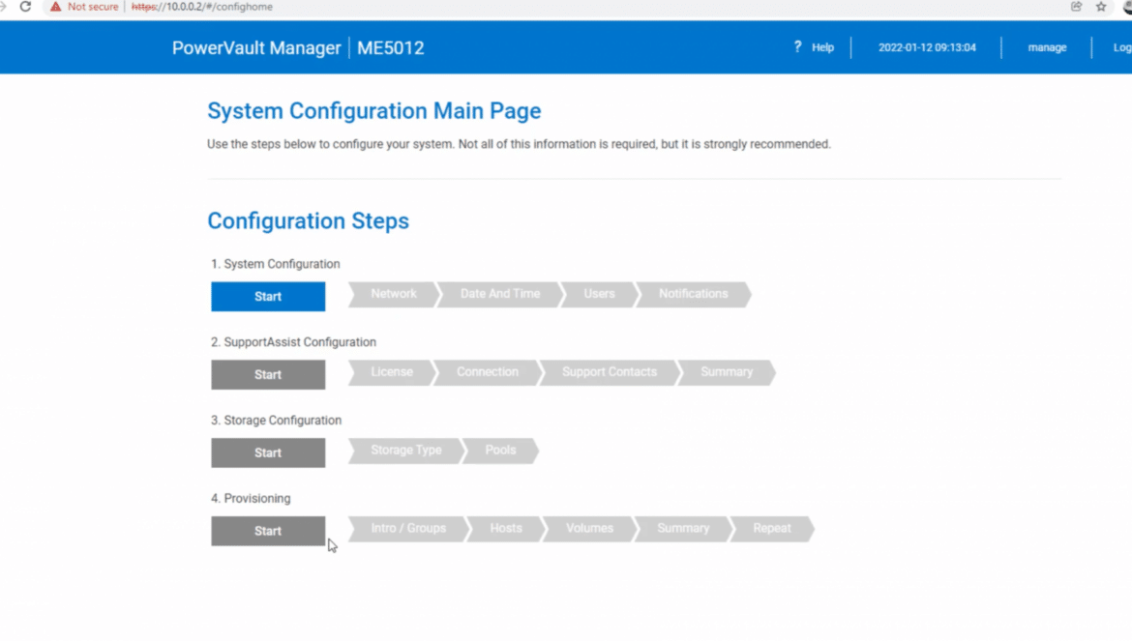The height and width of the screenshot is (641, 1132).
Task: Select the Storage Type step chevron
Action: pos(405,451)
